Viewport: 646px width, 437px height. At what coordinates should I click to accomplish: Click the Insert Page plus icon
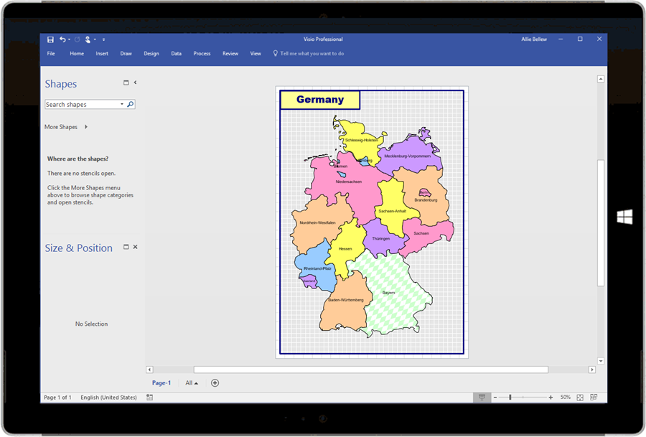[x=215, y=383]
